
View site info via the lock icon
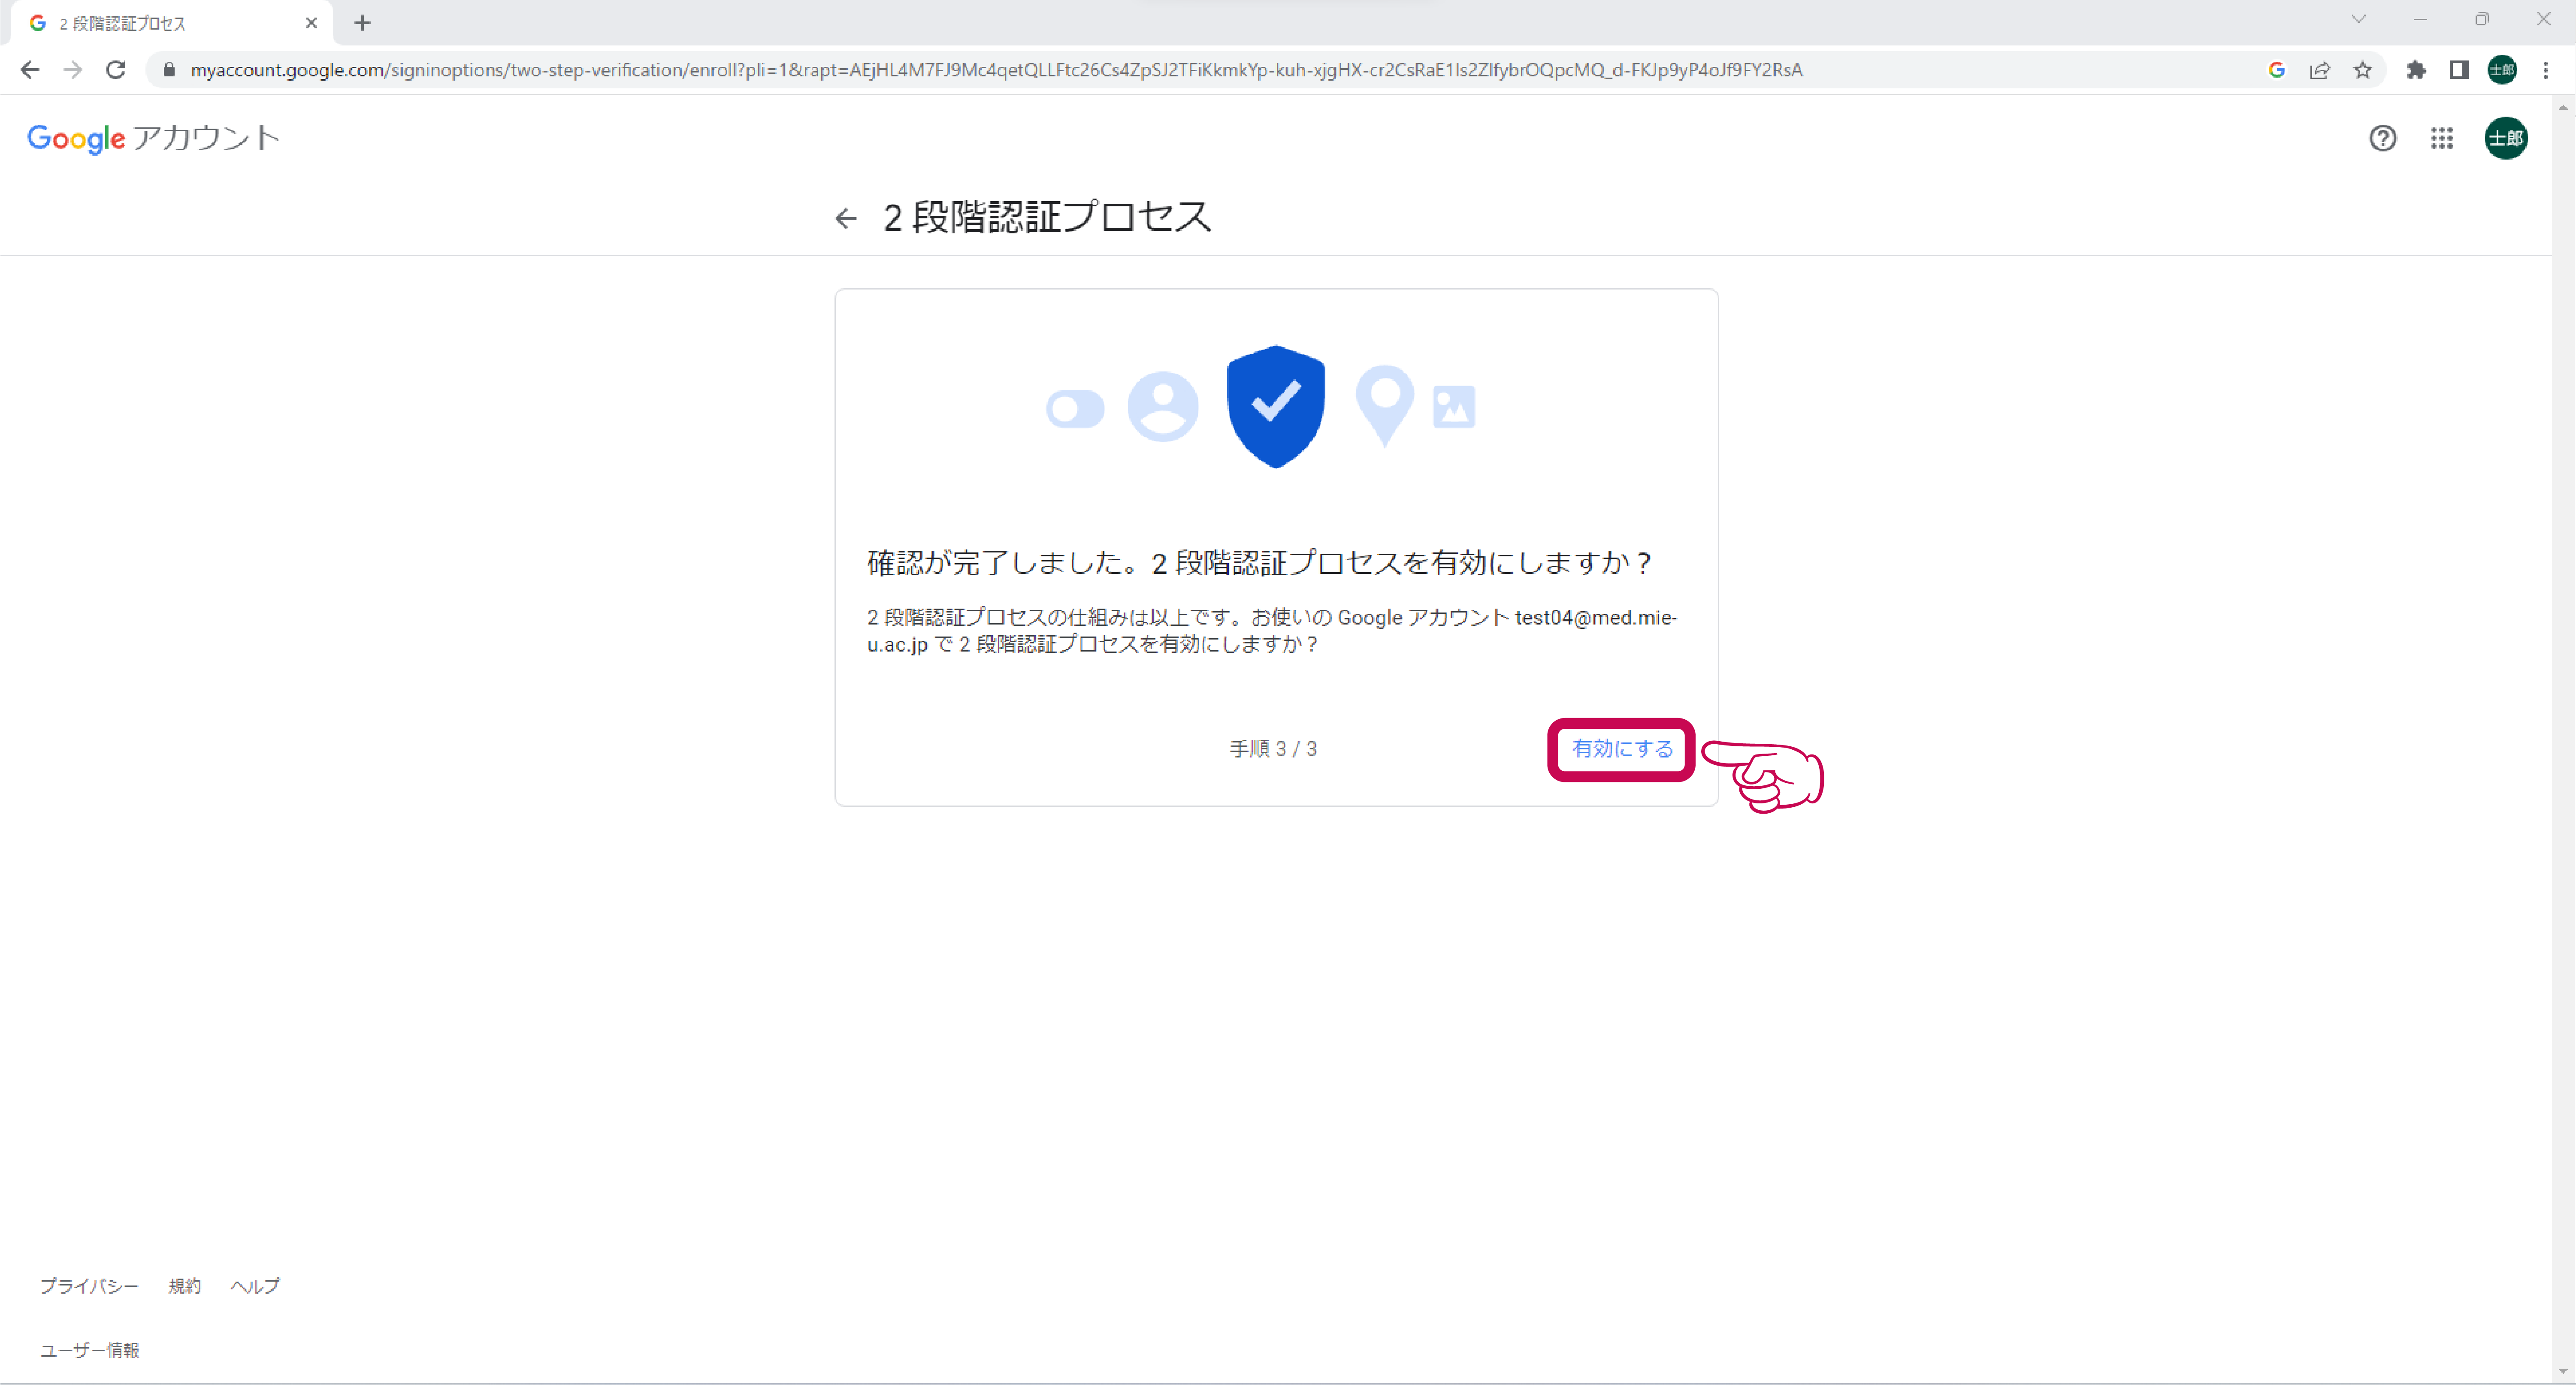169,70
